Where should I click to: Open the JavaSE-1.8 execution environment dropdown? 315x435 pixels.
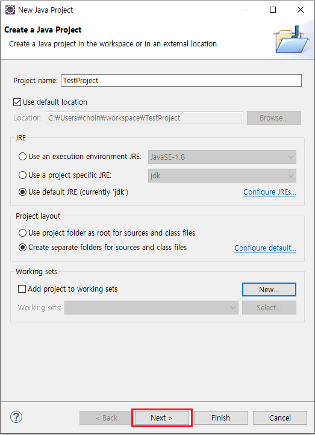click(x=222, y=157)
